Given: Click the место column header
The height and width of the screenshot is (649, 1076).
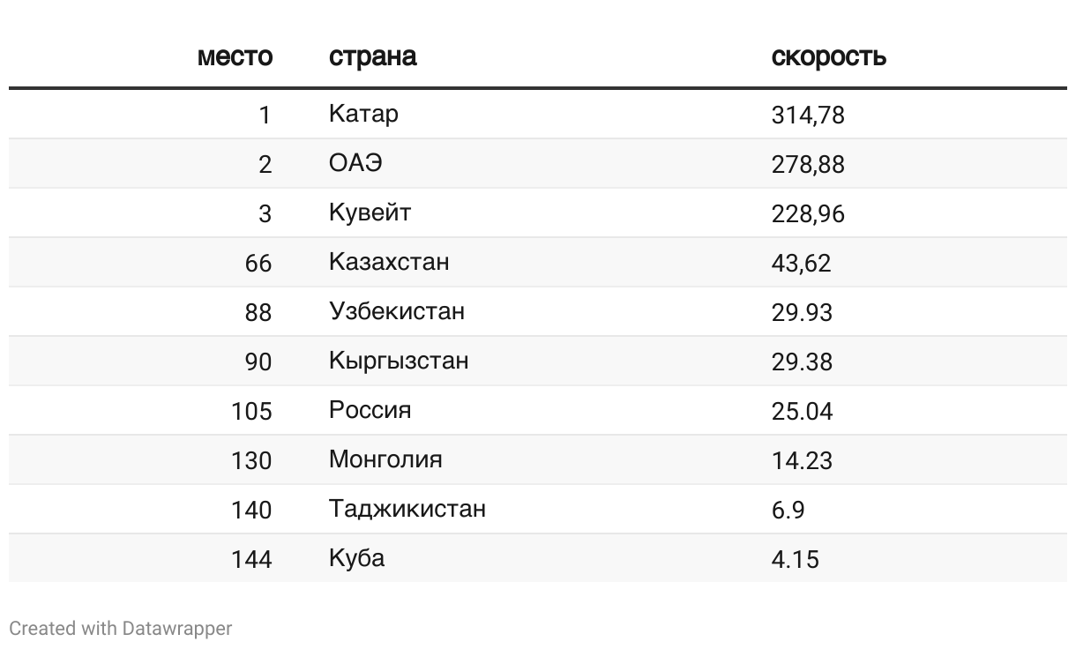Looking at the screenshot, I should [235, 57].
